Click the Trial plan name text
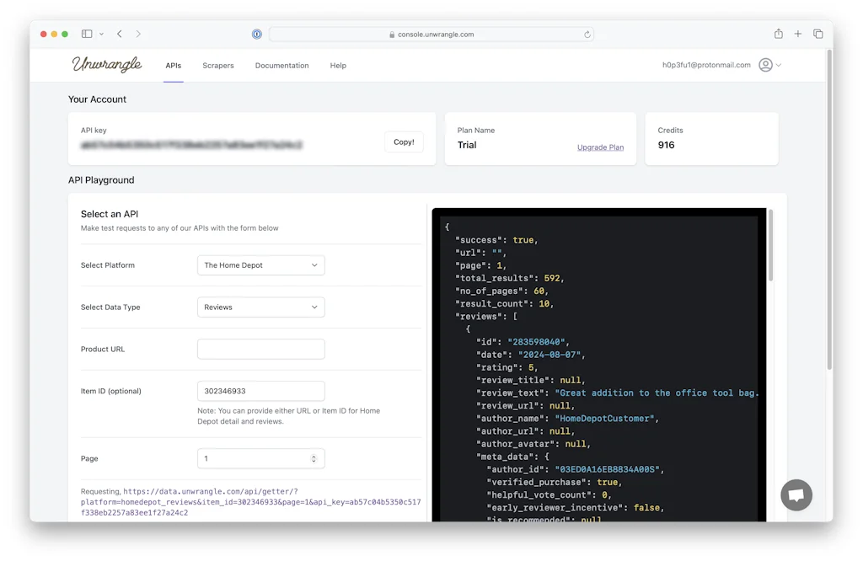The height and width of the screenshot is (561, 863). [467, 145]
